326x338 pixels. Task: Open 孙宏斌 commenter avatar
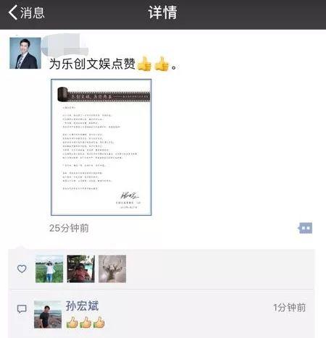point(48,314)
